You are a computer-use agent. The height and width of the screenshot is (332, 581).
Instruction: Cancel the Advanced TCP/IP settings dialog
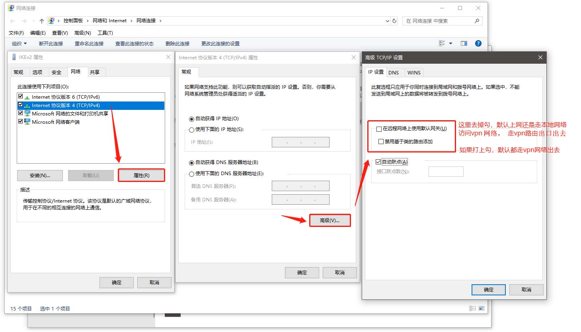tap(526, 290)
